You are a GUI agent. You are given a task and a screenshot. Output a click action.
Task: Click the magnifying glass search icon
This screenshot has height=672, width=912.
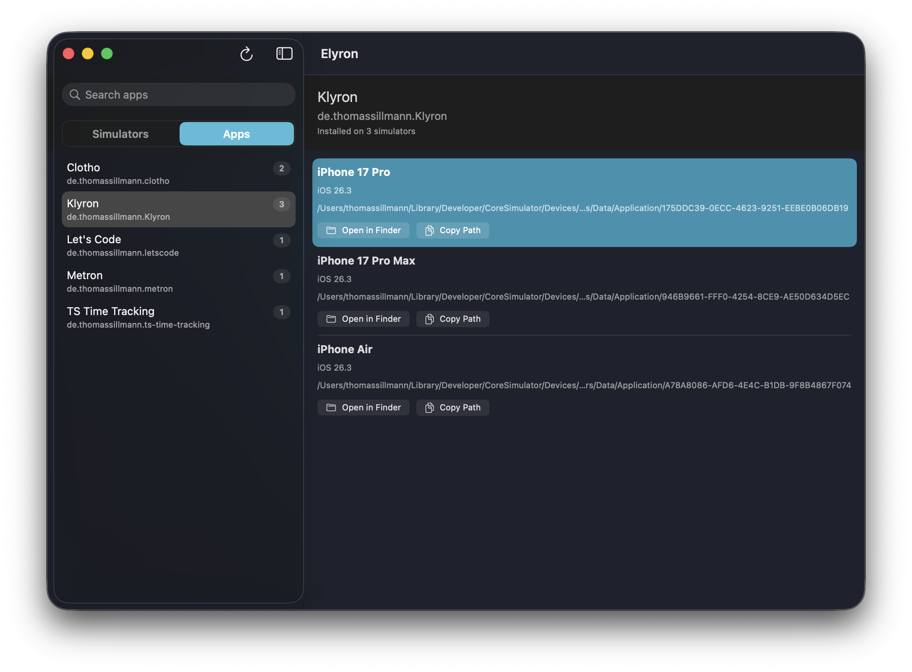(75, 95)
